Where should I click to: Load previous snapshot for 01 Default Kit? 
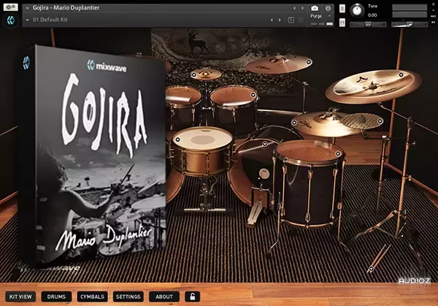272,20
